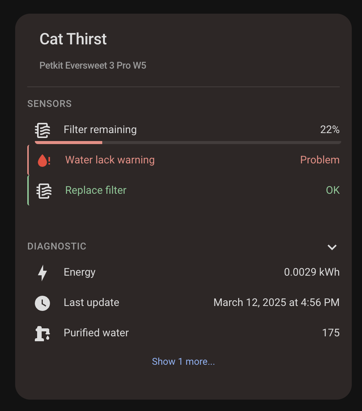Click the Energy lightning bolt icon
The height and width of the screenshot is (411, 362).
pyautogui.click(x=42, y=273)
